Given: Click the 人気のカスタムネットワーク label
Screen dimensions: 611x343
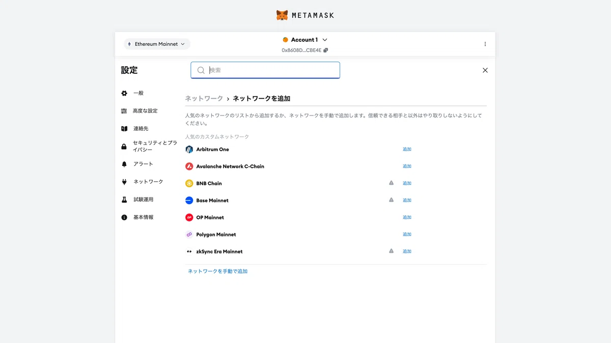Looking at the screenshot, I should tap(217, 137).
